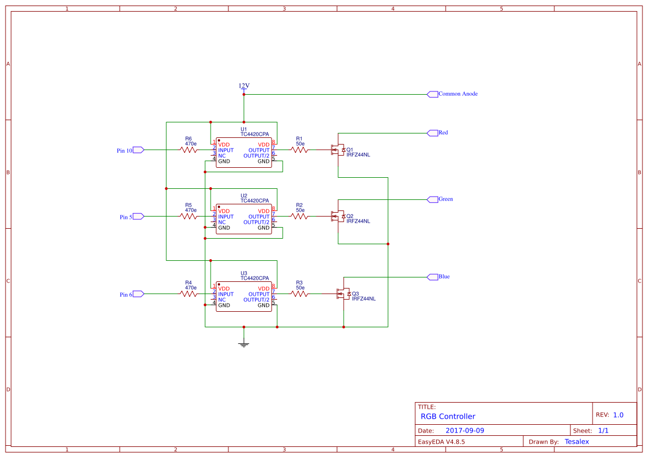This screenshot has height=458, width=648.
Task: Select the Blue output port label
Action: coord(434,276)
